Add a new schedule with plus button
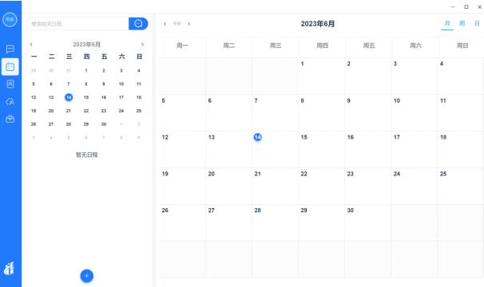This screenshot has width=484, height=287. (x=87, y=276)
